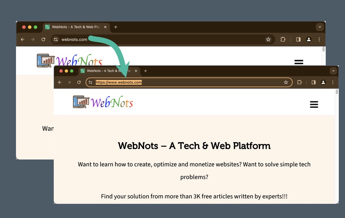The image size is (345, 218).
Task: Expand the tab search dropdown in front window
Action: pyautogui.click(x=333, y=71)
